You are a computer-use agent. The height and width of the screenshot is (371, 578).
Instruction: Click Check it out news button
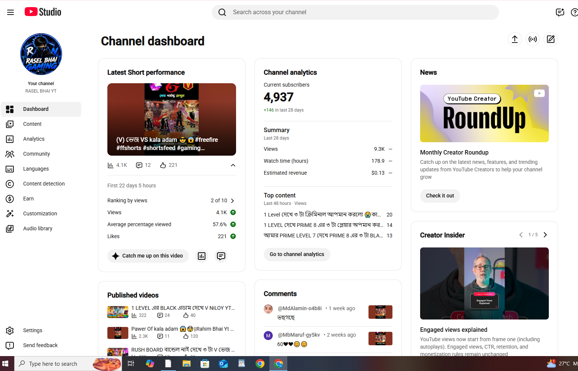(440, 196)
